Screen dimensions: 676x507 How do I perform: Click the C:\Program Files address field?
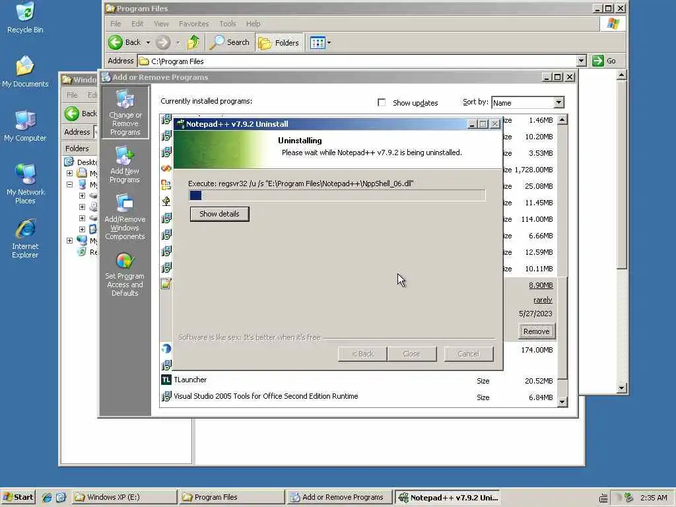pyautogui.click(x=357, y=61)
